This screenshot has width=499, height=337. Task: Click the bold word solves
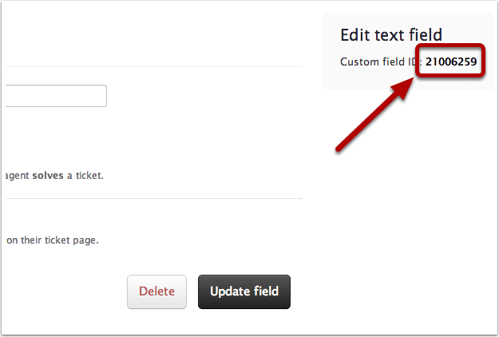point(48,176)
